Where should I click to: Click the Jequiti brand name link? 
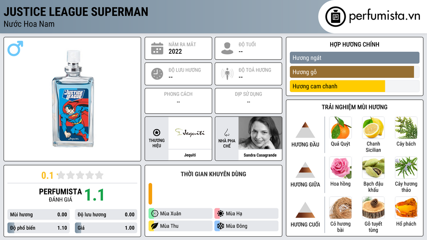tap(190, 155)
